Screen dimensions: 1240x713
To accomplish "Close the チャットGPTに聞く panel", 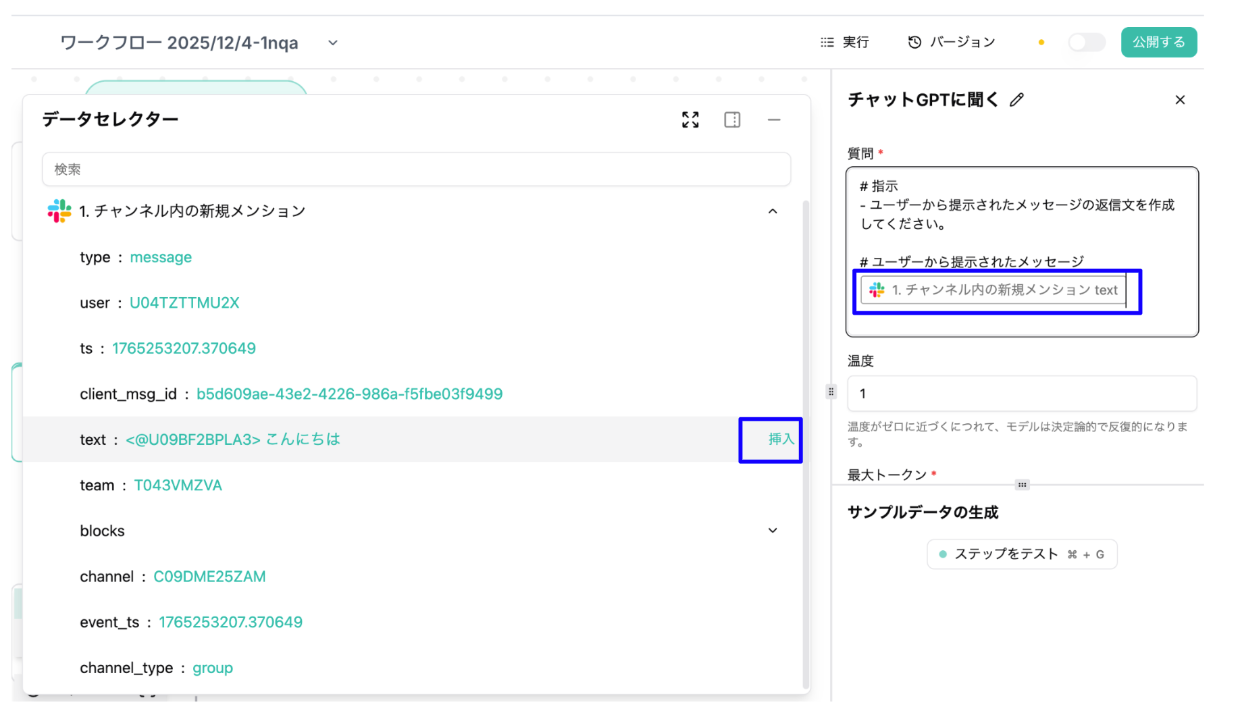I will click(x=1180, y=99).
